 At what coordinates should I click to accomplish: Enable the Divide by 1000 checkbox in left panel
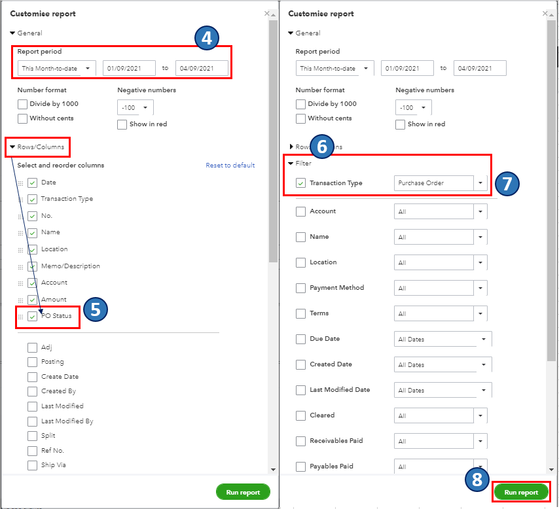[23, 104]
